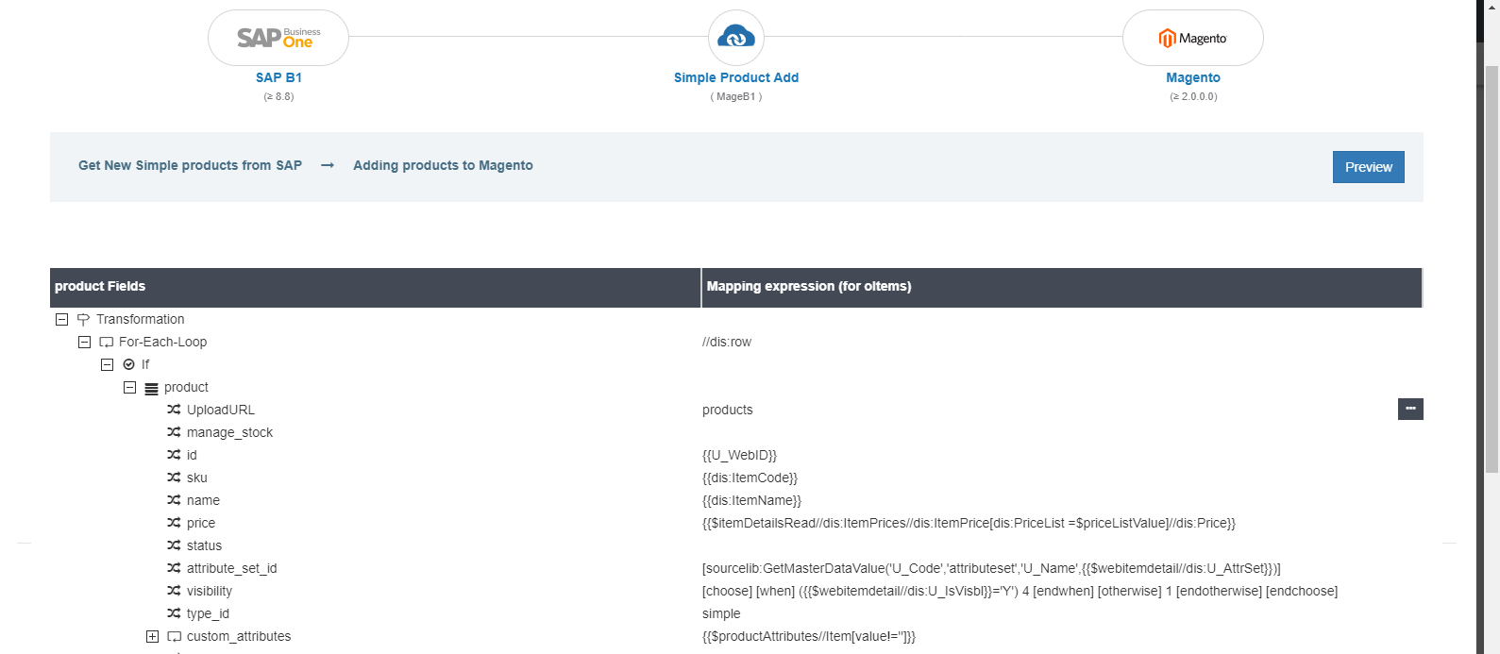Select the type_id field

pos(208,613)
